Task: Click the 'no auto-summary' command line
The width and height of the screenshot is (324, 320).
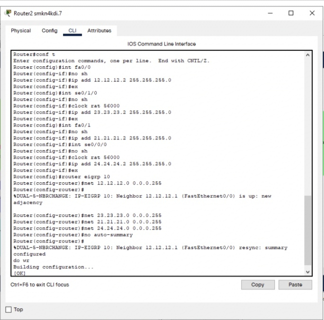Action: pyautogui.click(x=73, y=235)
